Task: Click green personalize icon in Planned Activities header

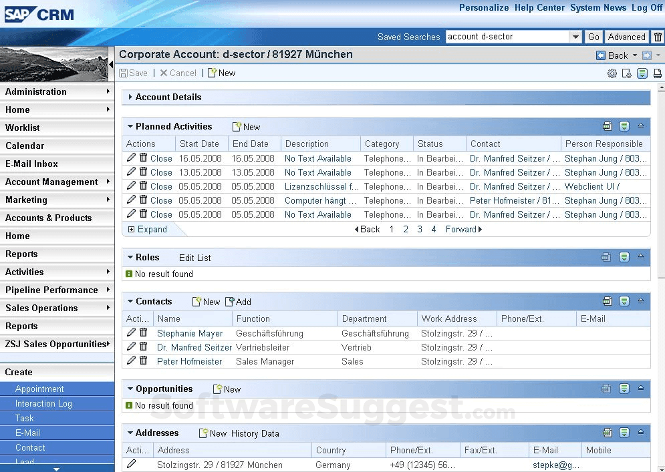Action: tap(624, 126)
